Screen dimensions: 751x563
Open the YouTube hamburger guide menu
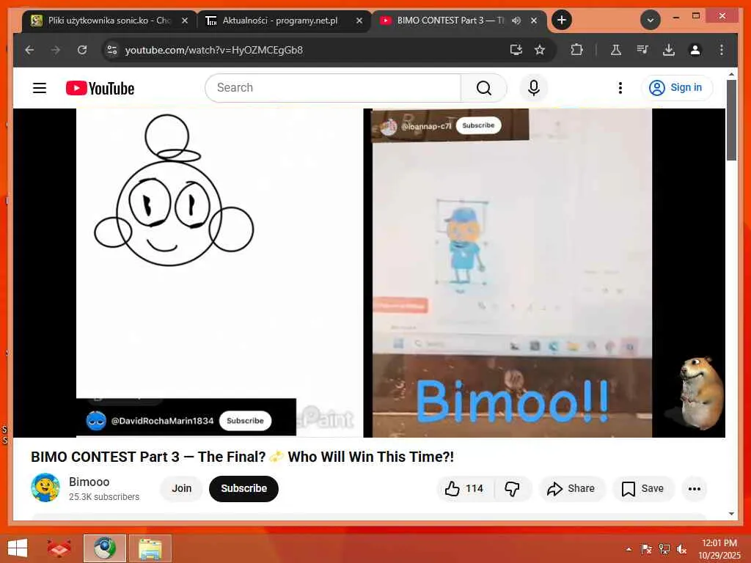pos(40,88)
